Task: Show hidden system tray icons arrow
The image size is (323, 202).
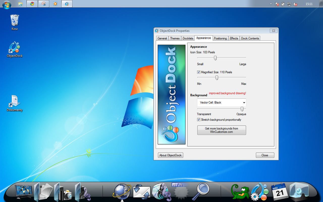Action: 271,4
